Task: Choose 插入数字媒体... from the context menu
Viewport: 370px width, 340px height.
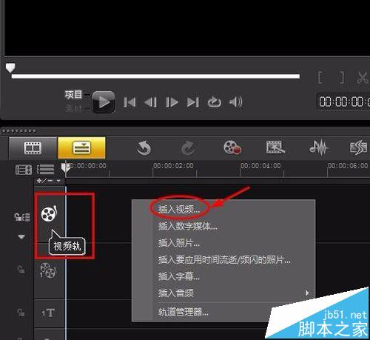Action: click(188, 226)
